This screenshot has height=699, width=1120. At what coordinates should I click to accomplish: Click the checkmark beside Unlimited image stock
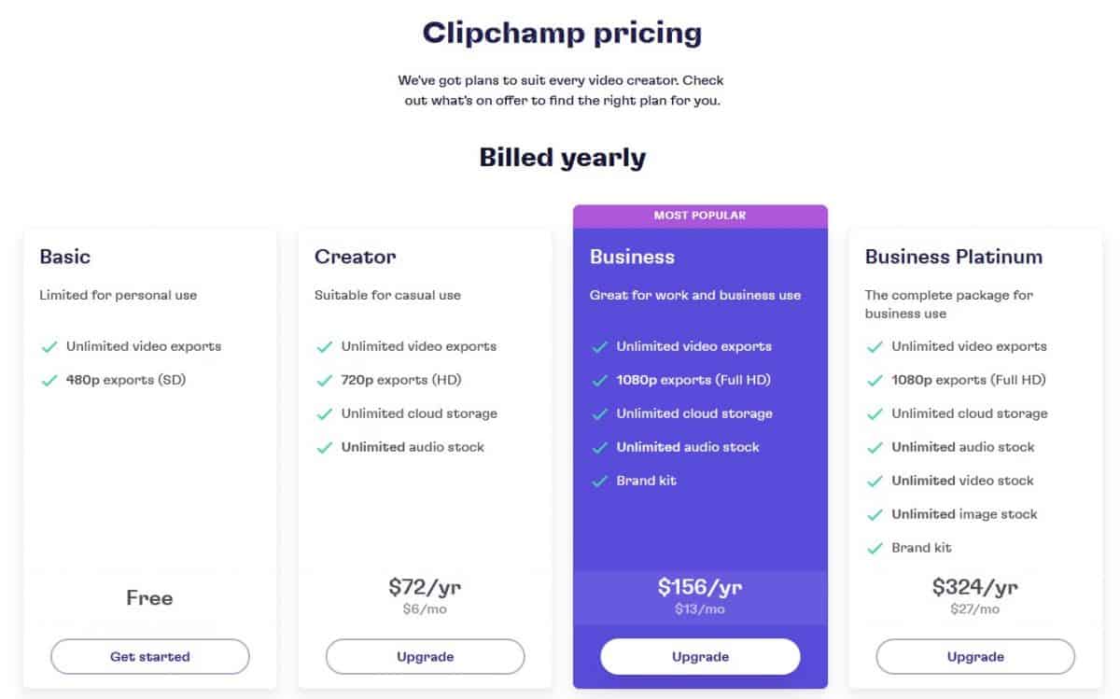(874, 514)
